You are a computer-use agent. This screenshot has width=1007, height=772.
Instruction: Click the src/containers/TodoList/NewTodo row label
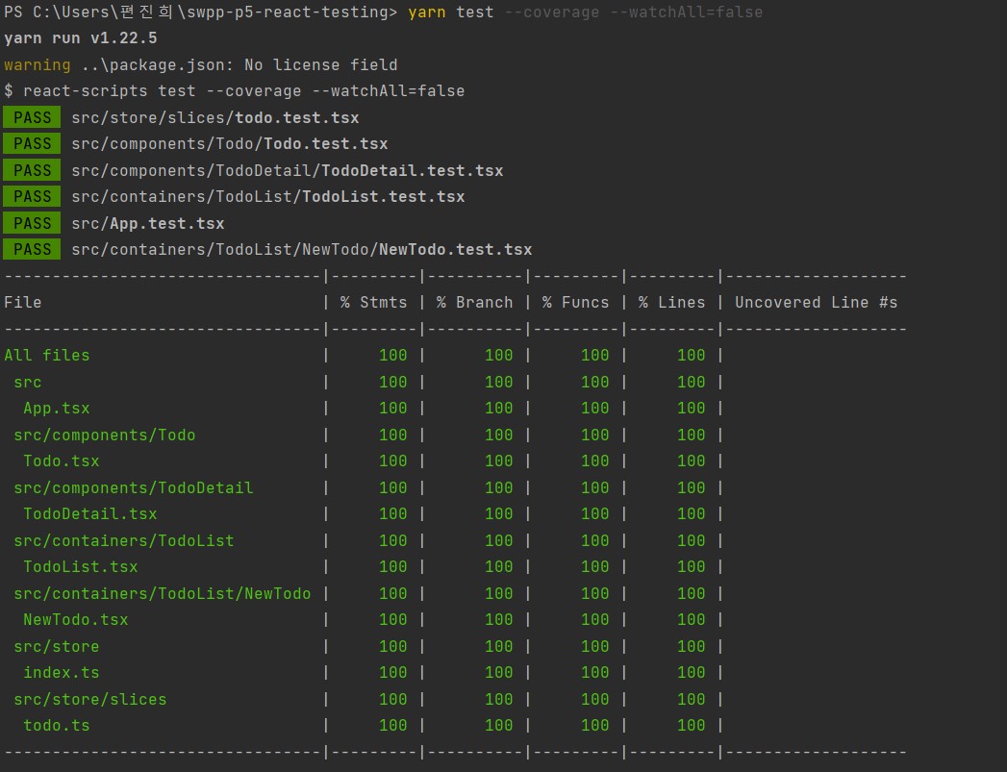(163, 594)
